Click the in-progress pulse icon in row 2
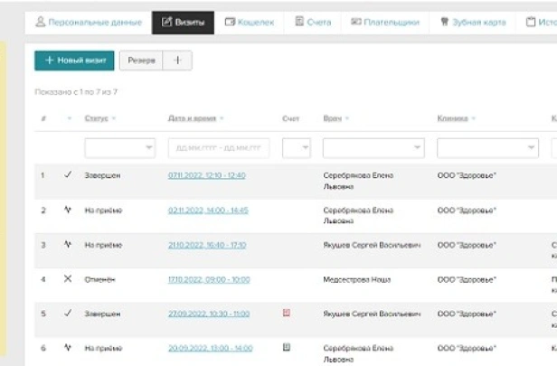 point(68,210)
